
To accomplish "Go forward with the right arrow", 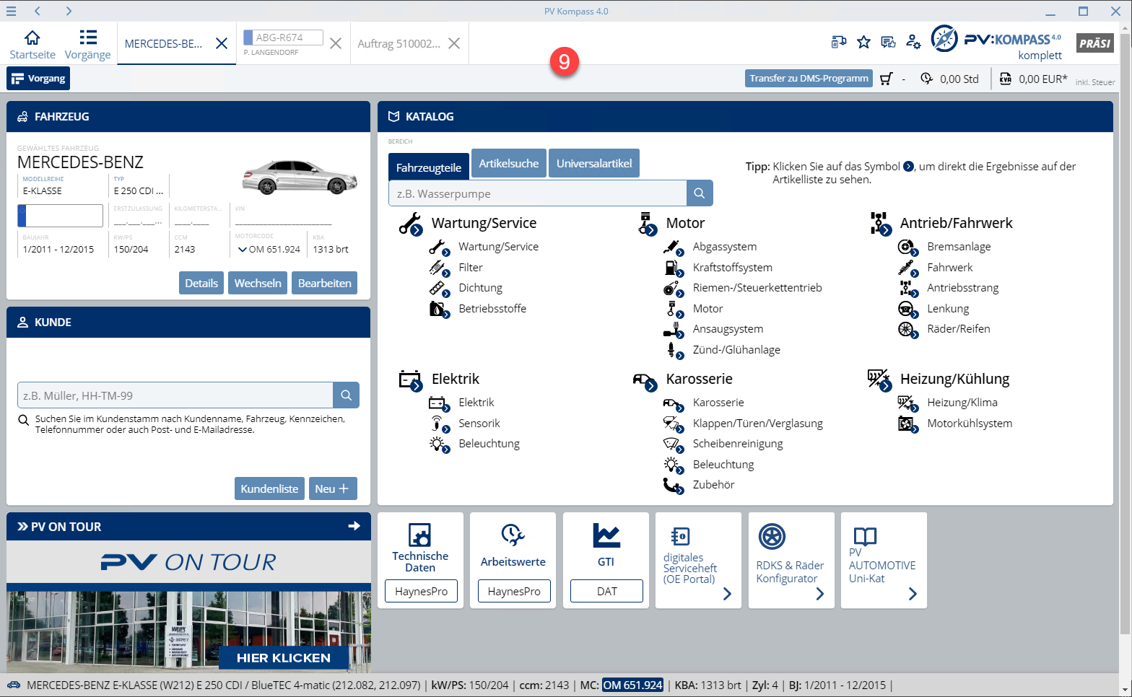I will coord(69,11).
